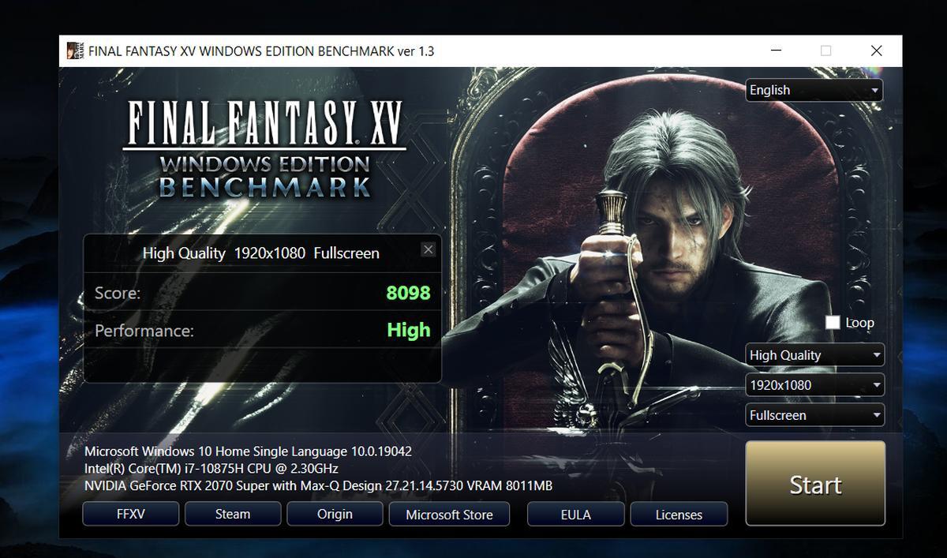
Task: Click the NVIDIA GeForce RTX 2070 Super line
Action: point(319,485)
